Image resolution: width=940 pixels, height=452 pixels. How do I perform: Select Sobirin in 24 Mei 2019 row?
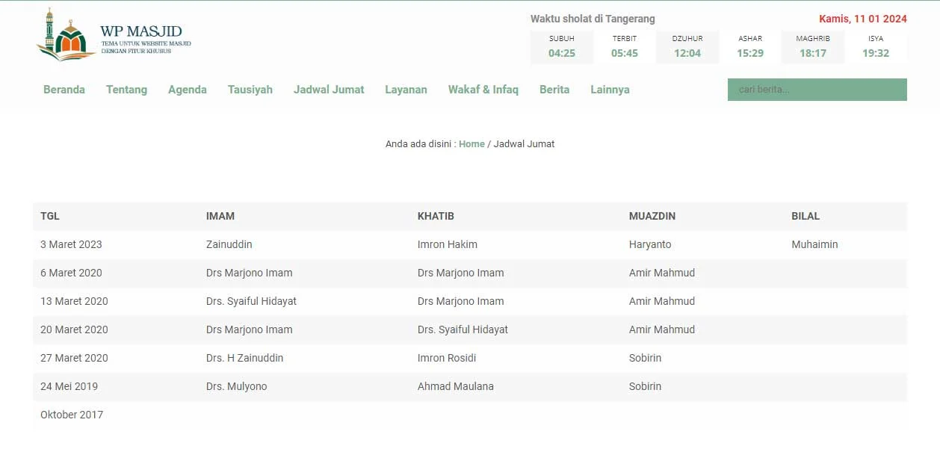pos(646,386)
